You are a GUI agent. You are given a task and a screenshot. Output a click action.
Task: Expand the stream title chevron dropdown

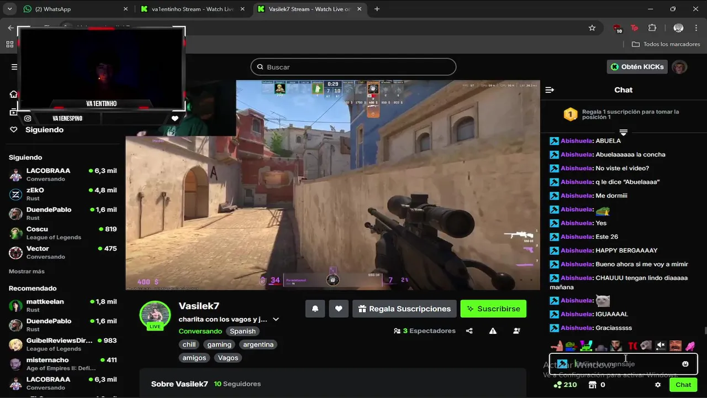276,320
